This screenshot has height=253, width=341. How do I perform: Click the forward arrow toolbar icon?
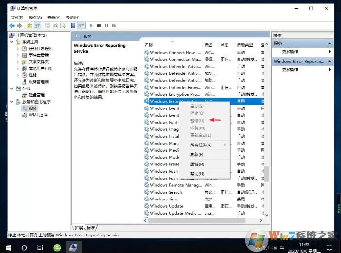19,26
